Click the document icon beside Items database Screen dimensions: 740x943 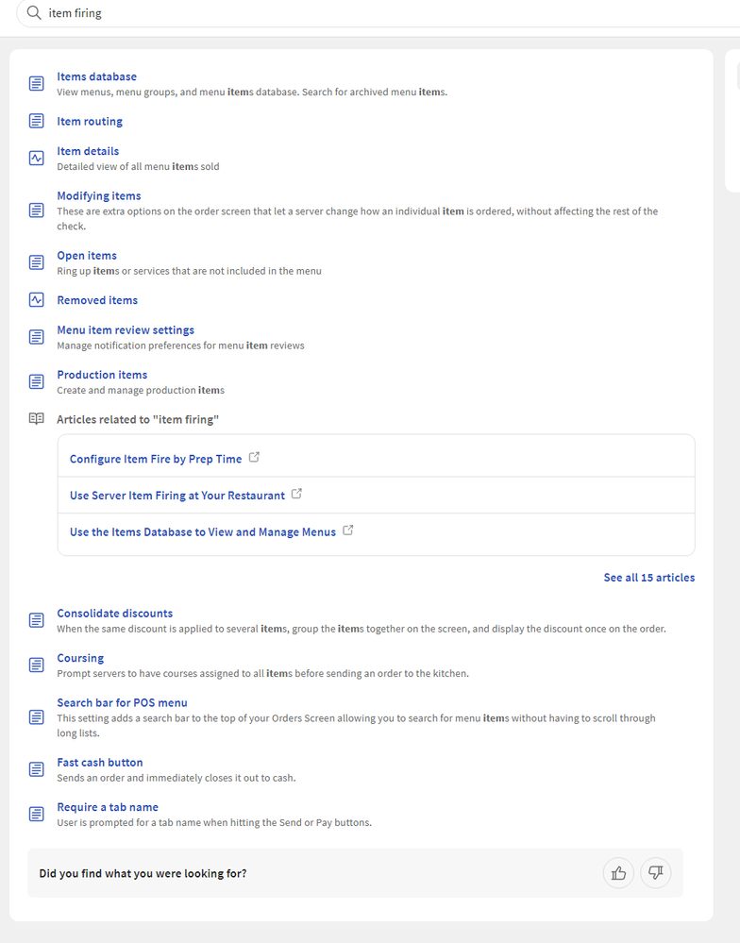[36, 84]
